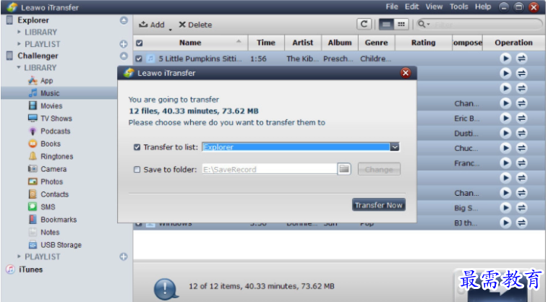Open SMS category
This screenshot has width=548, height=302.
point(42,207)
